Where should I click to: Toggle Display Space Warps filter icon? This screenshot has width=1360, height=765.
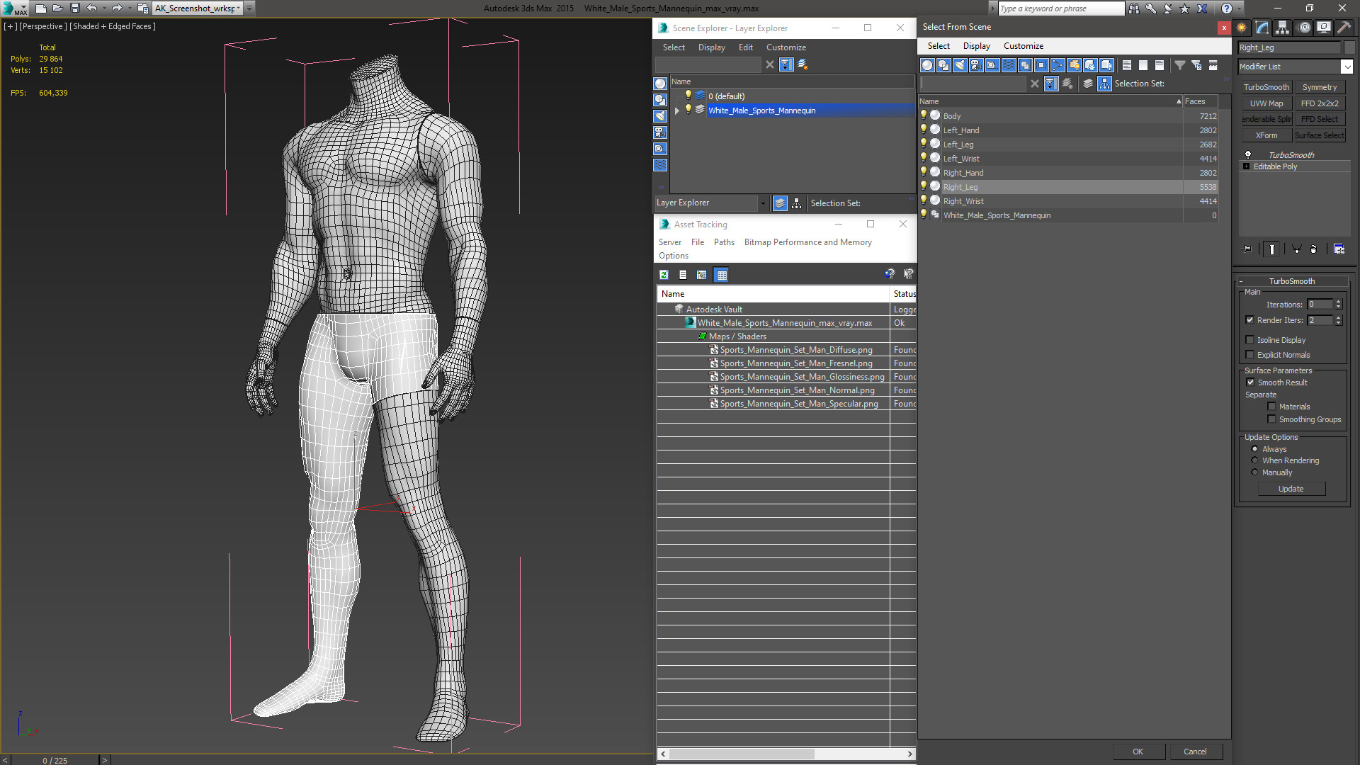click(x=1009, y=65)
